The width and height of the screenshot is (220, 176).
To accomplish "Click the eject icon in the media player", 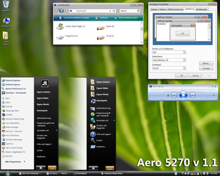I will point(214,95).
